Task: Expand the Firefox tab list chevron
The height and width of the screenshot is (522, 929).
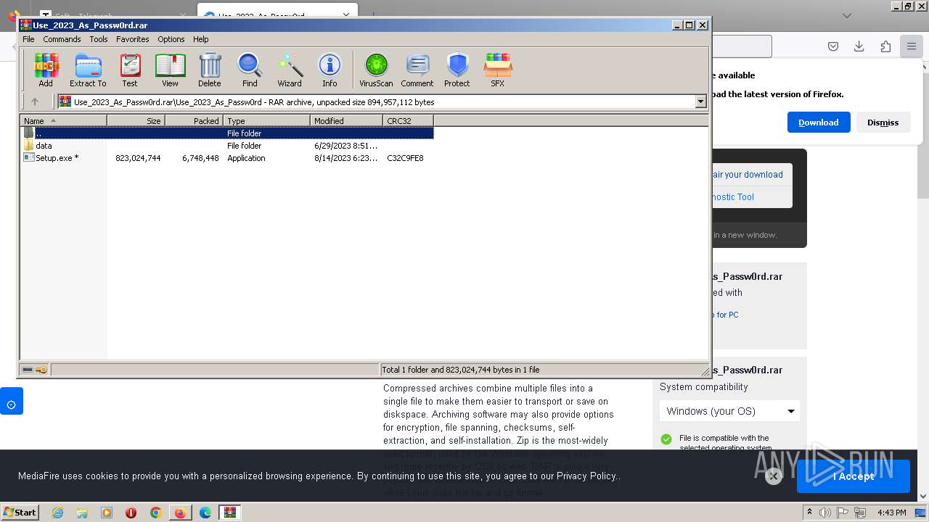Action: click(x=847, y=15)
